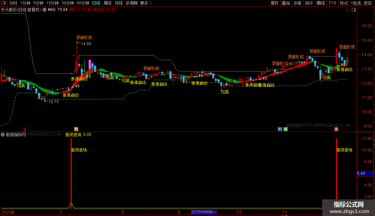Switch to 月线 monthly chart
Screen dimensions: 375x216
click(x=118, y=3)
